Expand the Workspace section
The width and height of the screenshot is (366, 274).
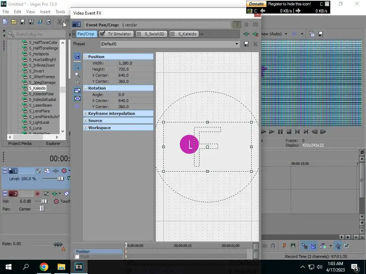(x=85, y=128)
